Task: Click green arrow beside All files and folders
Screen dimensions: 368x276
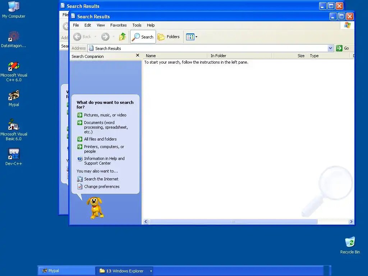Action: click(80, 139)
